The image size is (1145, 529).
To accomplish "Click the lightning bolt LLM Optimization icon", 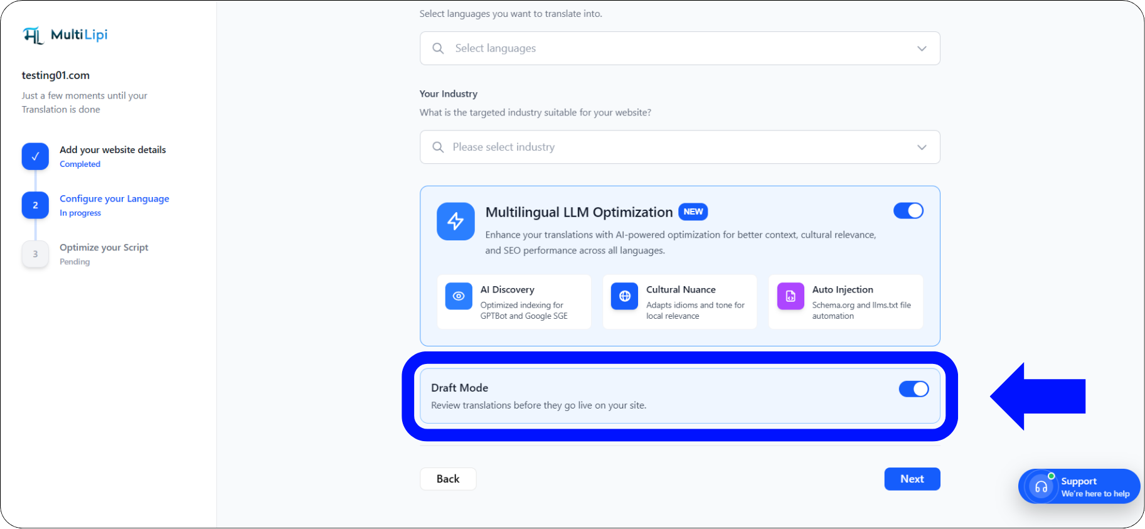I will point(455,221).
